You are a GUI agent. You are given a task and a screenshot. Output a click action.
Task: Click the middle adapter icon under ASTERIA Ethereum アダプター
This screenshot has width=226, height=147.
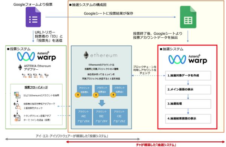(x=35, y=76)
